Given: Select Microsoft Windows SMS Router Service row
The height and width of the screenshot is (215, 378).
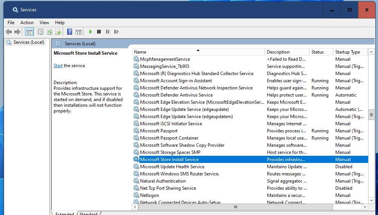Looking at the screenshot, I should (250, 174).
